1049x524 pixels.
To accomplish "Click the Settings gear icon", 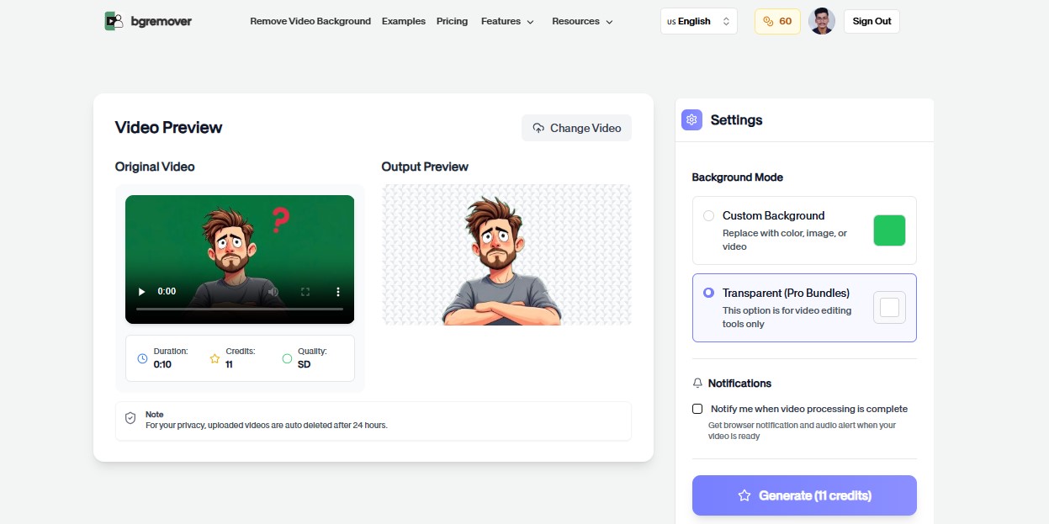I will pos(691,120).
